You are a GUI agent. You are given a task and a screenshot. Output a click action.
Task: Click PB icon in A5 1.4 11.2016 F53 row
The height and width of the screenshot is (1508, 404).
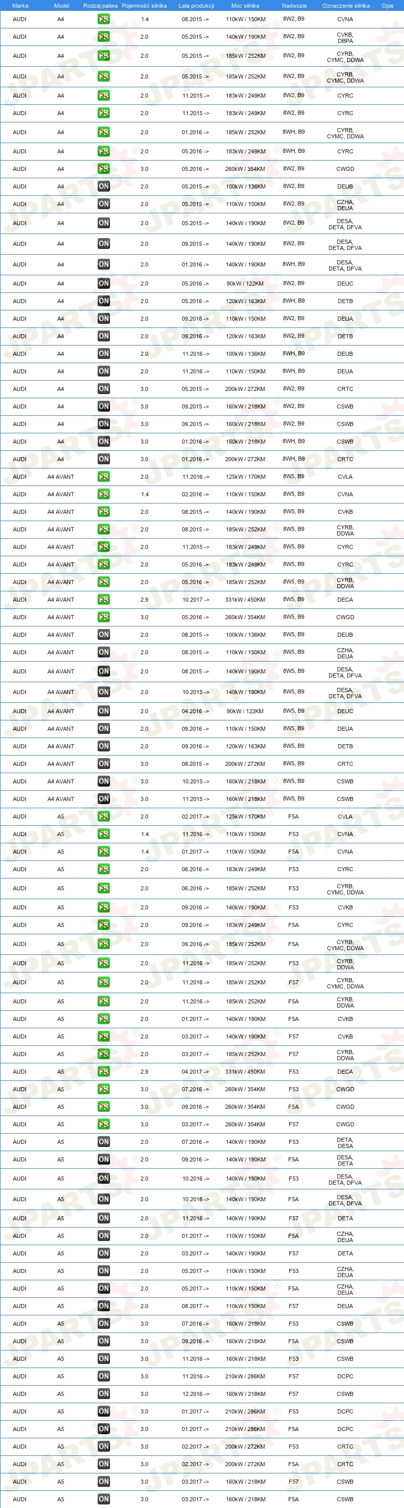coord(104,834)
